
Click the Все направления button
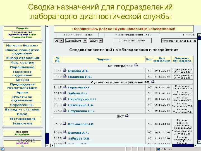click(132, 35)
